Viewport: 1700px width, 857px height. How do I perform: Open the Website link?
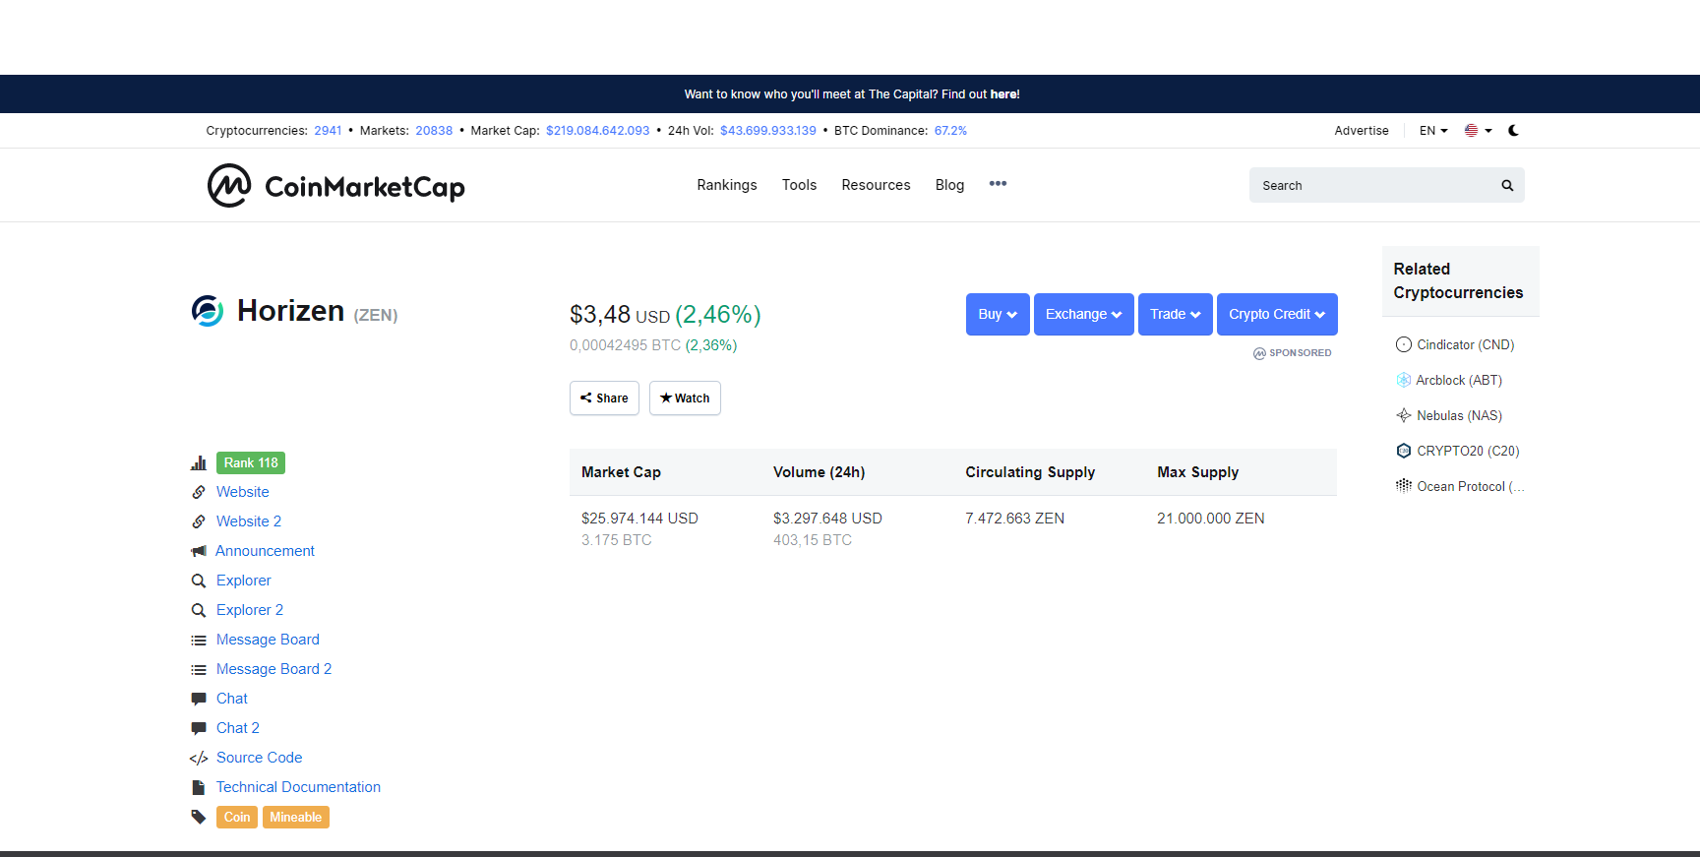click(x=242, y=492)
